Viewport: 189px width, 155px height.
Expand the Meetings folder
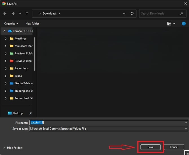(x=6, y=39)
